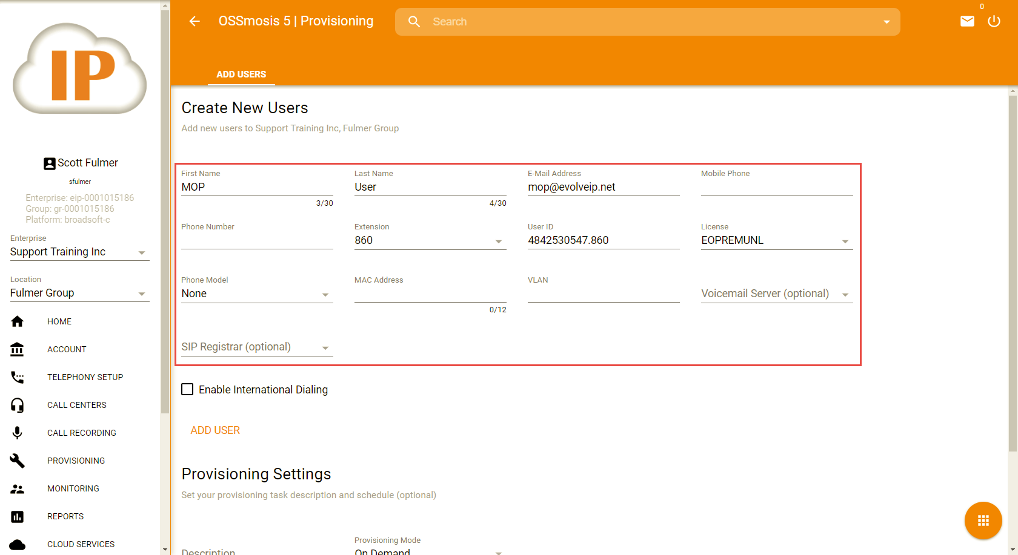Viewport: 1018px width, 555px height.
Task: Open Telephony Setup phone icon
Action: [x=18, y=377]
